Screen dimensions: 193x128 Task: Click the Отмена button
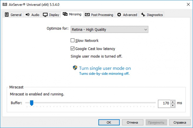click(x=133, y=122)
